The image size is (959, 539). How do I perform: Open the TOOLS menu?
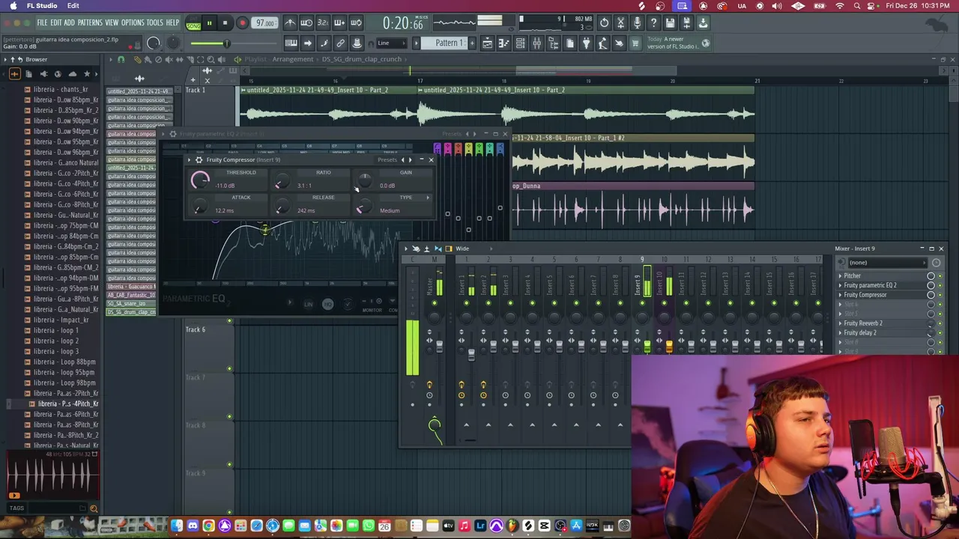pos(154,22)
